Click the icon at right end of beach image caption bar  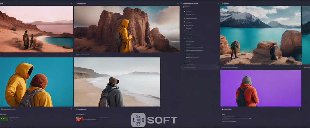159,109
